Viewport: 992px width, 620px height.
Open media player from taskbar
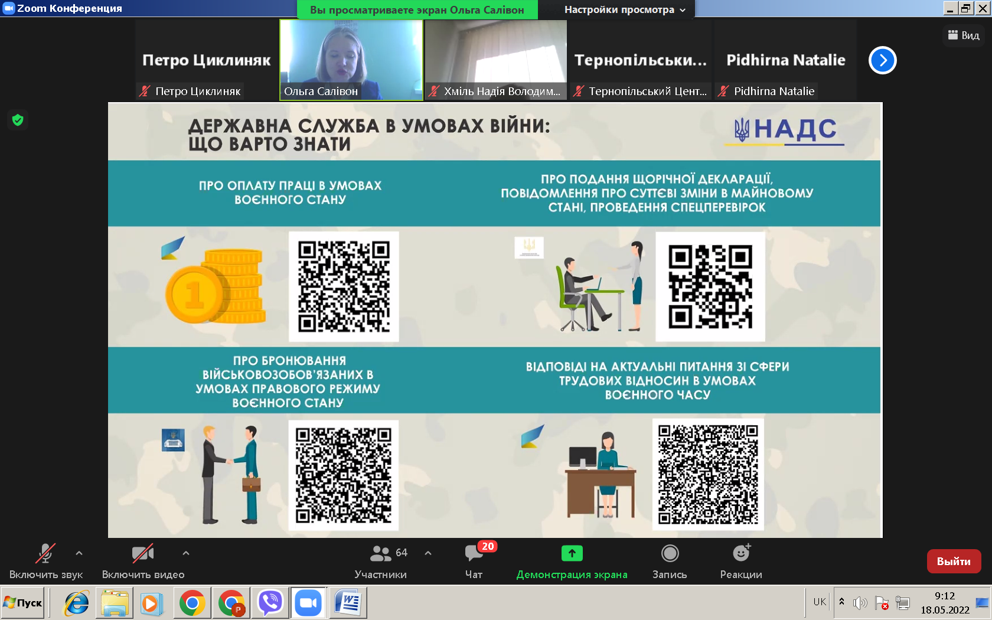point(151,603)
